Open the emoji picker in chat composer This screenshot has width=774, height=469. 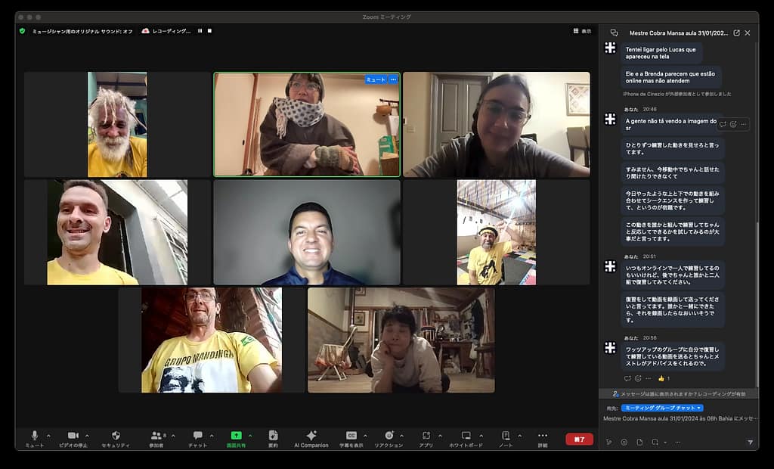click(624, 443)
